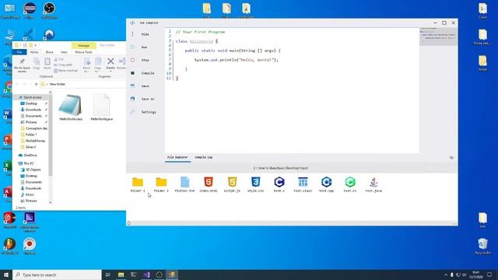Click the println line in the code editor
The width and height of the screenshot is (498, 280).
[237, 60]
